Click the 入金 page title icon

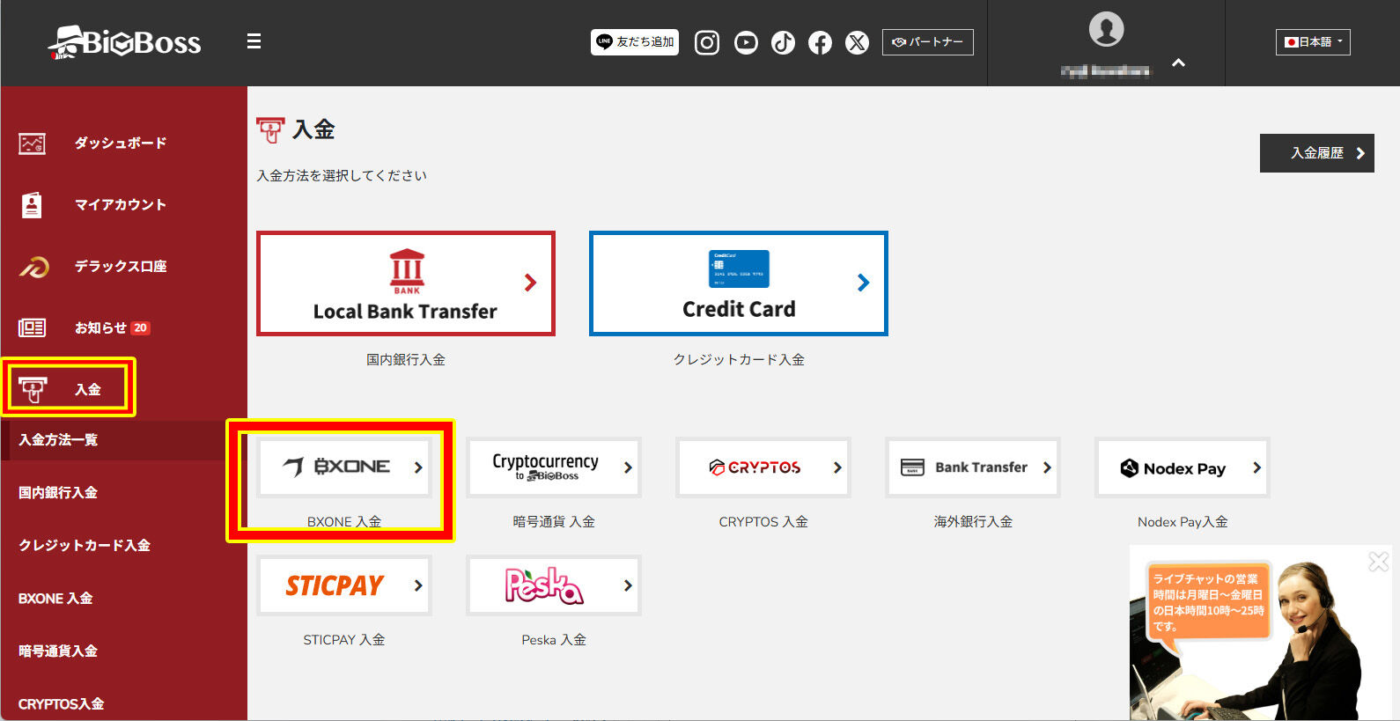271,130
